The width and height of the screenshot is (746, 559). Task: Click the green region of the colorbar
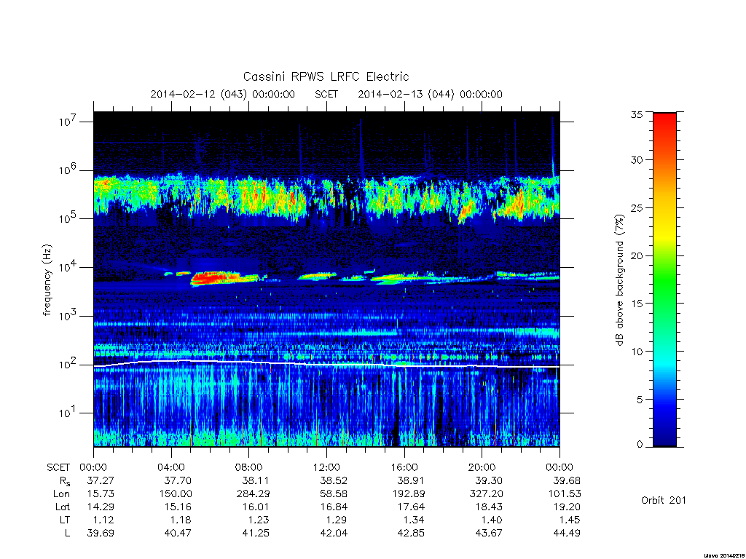click(664, 285)
